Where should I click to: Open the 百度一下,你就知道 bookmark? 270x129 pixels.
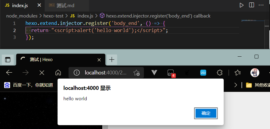(29, 85)
